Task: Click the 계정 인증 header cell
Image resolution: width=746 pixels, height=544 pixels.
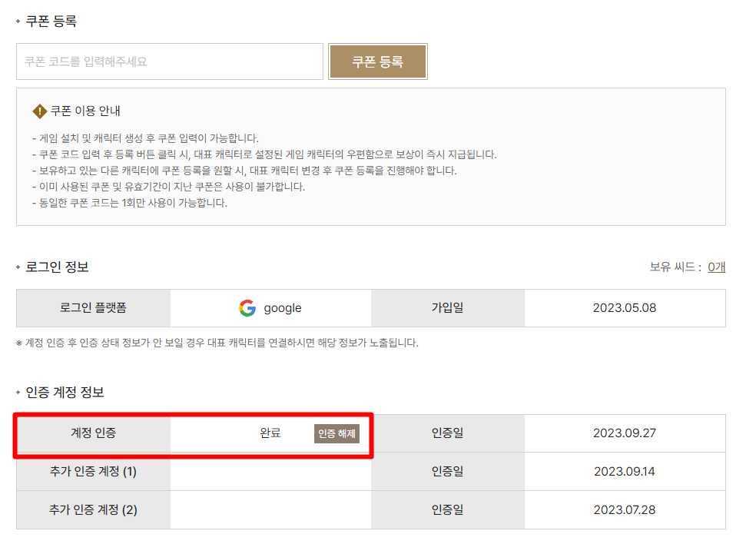Action: pos(93,433)
